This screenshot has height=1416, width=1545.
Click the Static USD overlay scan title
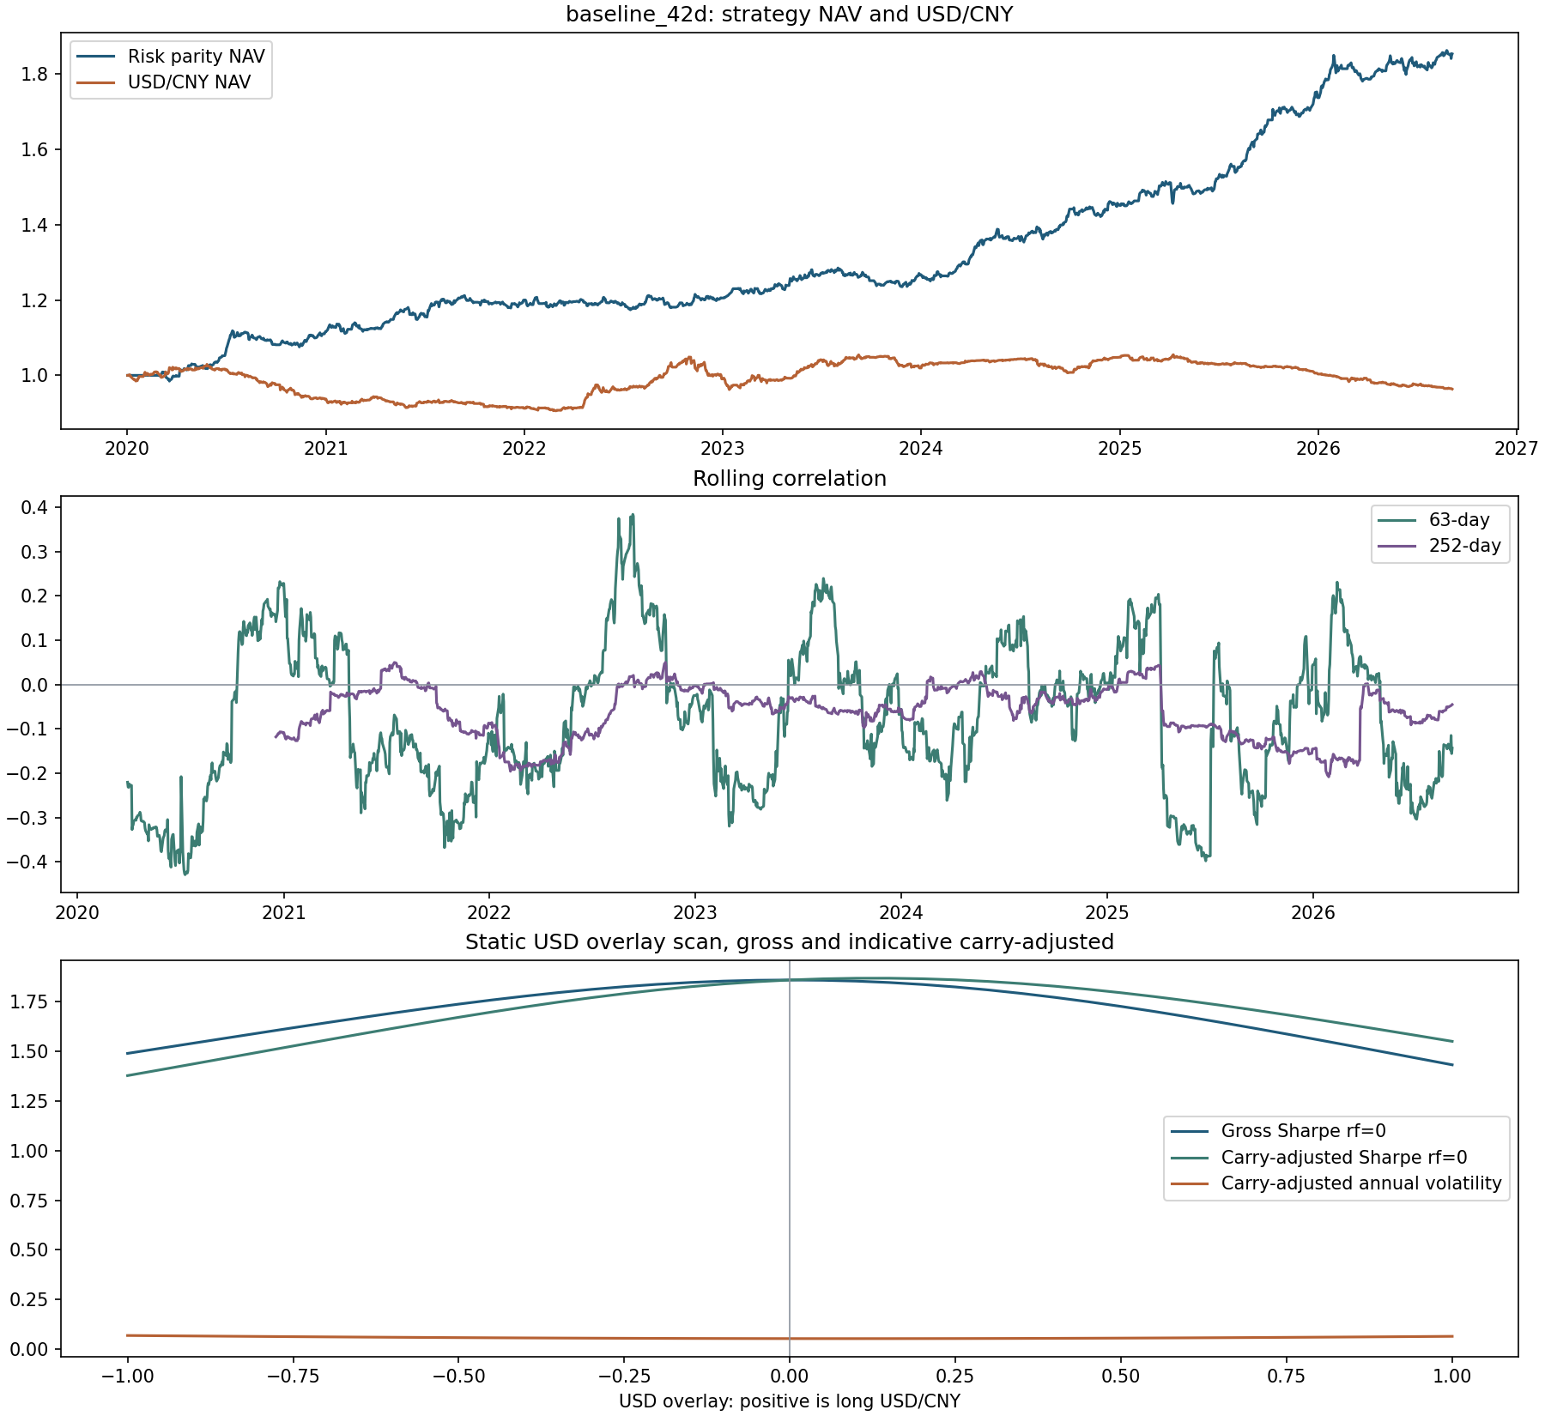[x=790, y=941]
